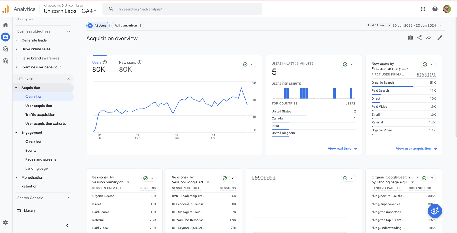Collapse the Business objectives section
457x233 pixels.
pyautogui.click(x=69, y=31)
